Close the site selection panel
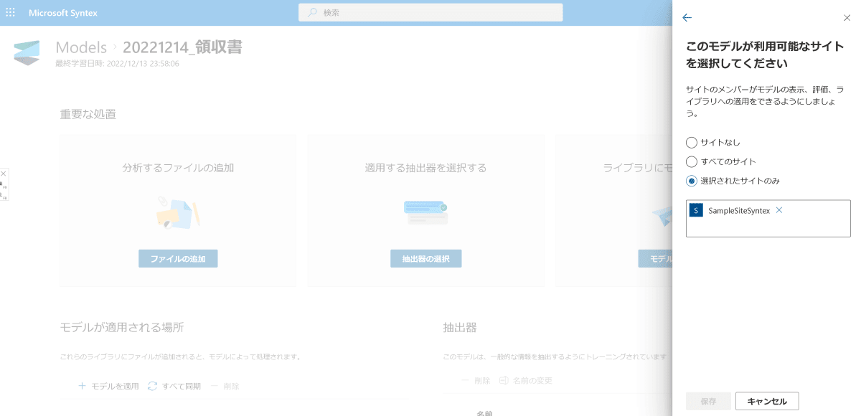This screenshot has width=861, height=416. coord(847,18)
